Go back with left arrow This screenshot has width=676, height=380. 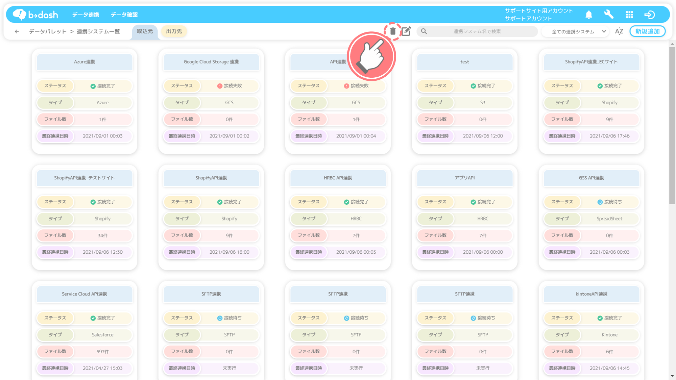[17, 31]
